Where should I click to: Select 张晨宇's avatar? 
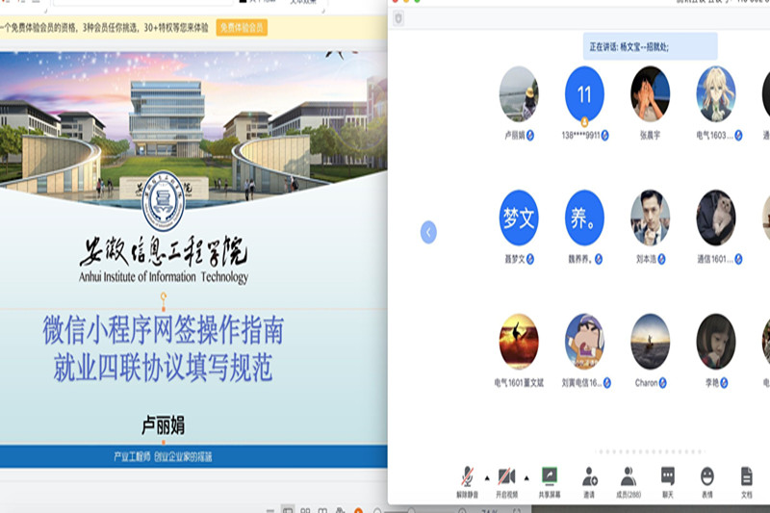(x=650, y=93)
